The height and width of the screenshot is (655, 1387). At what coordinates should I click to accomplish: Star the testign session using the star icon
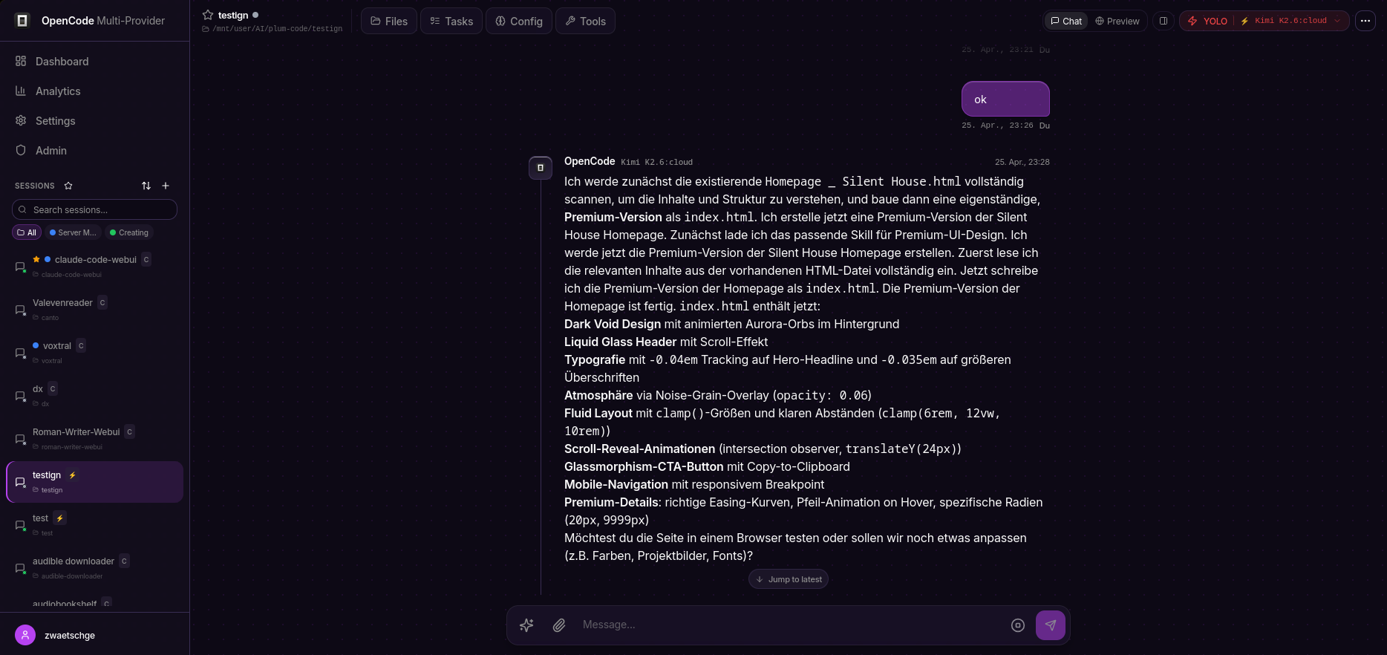tap(208, 15)
